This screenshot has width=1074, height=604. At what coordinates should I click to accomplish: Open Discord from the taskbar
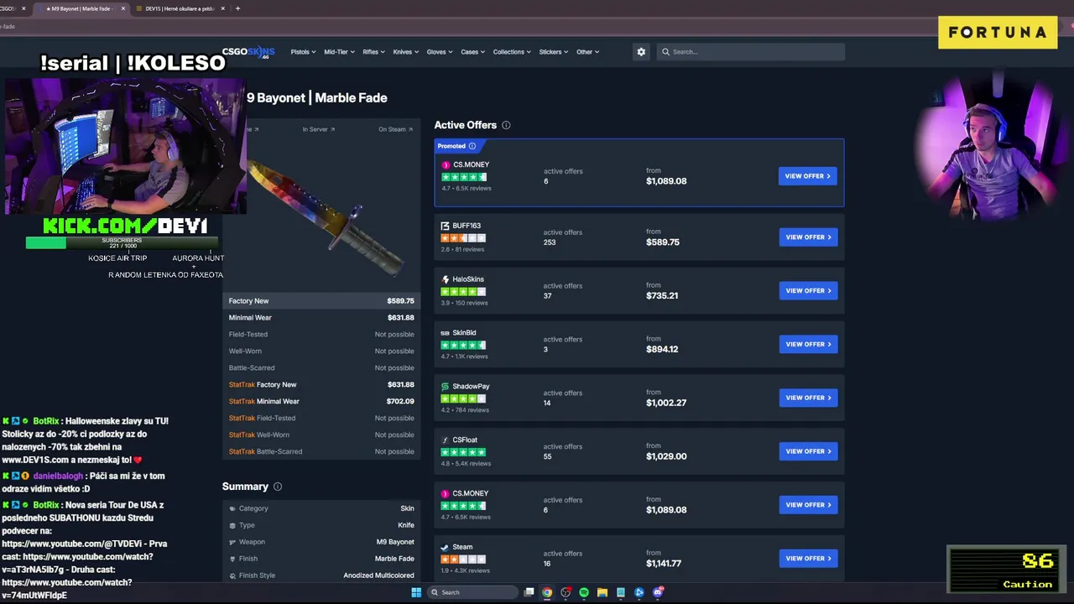pyautogui.click(x=658, y=592)
